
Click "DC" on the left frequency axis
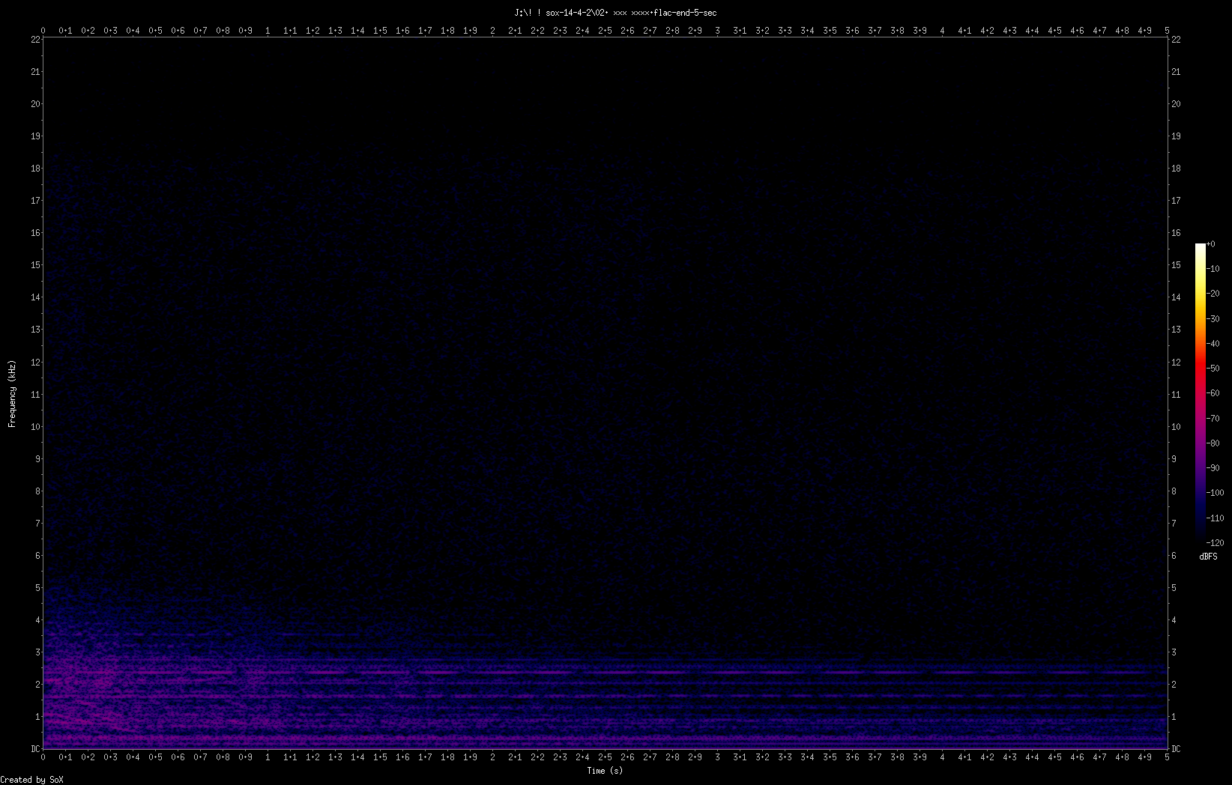[35, 749]
